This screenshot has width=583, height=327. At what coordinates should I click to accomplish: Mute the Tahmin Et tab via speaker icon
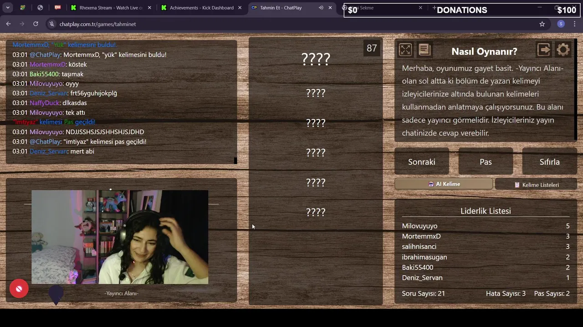point(321,8)
